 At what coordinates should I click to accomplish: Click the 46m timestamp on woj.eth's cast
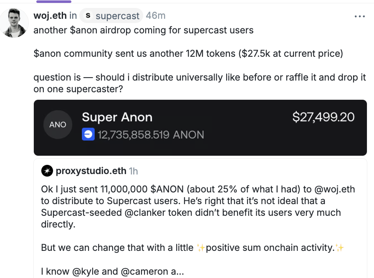click(155, 15)
